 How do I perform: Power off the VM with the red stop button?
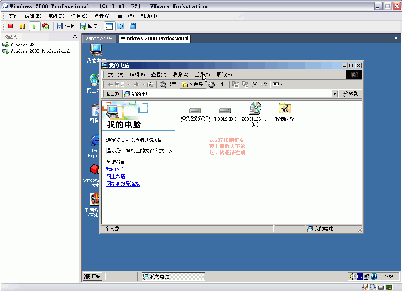tap(10, 26)
